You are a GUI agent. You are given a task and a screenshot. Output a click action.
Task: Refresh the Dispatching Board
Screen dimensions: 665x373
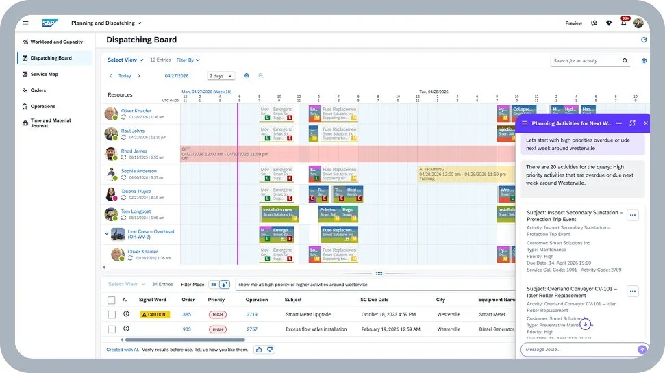pos(643,40)
